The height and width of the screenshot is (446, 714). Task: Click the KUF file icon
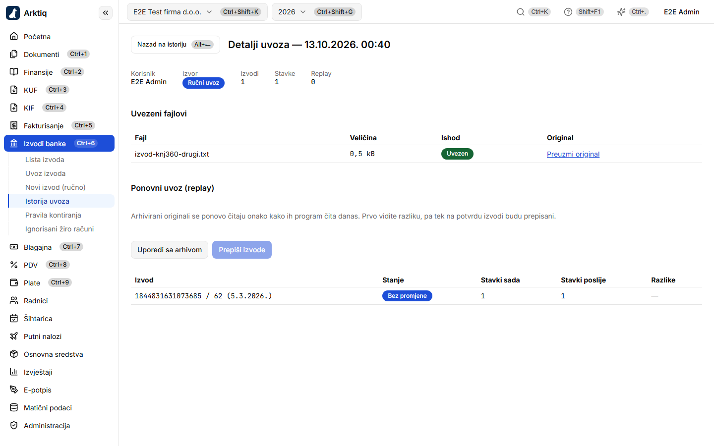coord(14,90)
